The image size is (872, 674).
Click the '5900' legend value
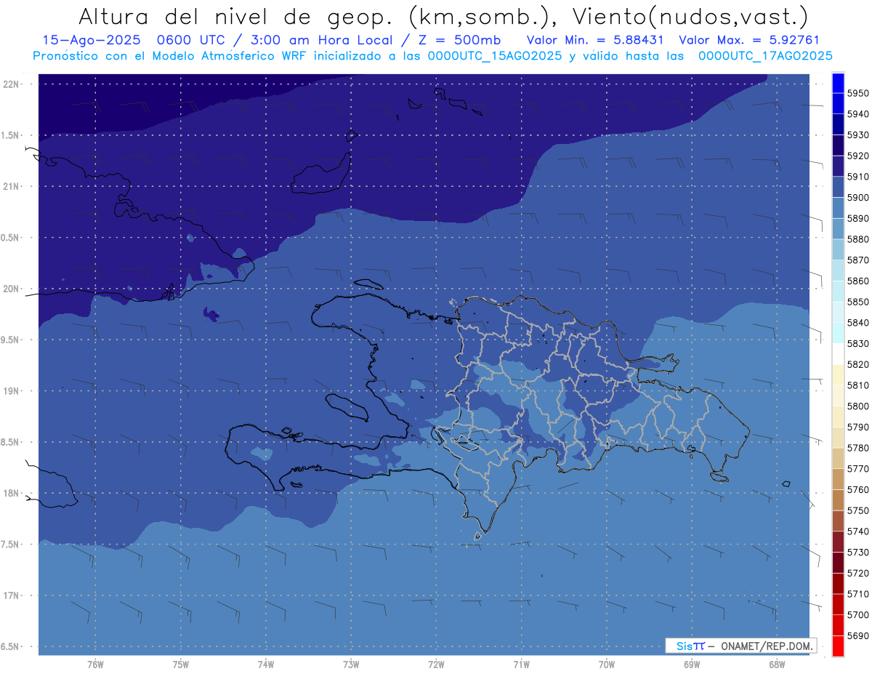click(858, 198)
